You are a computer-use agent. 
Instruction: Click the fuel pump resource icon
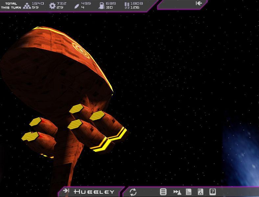(102, 6)
